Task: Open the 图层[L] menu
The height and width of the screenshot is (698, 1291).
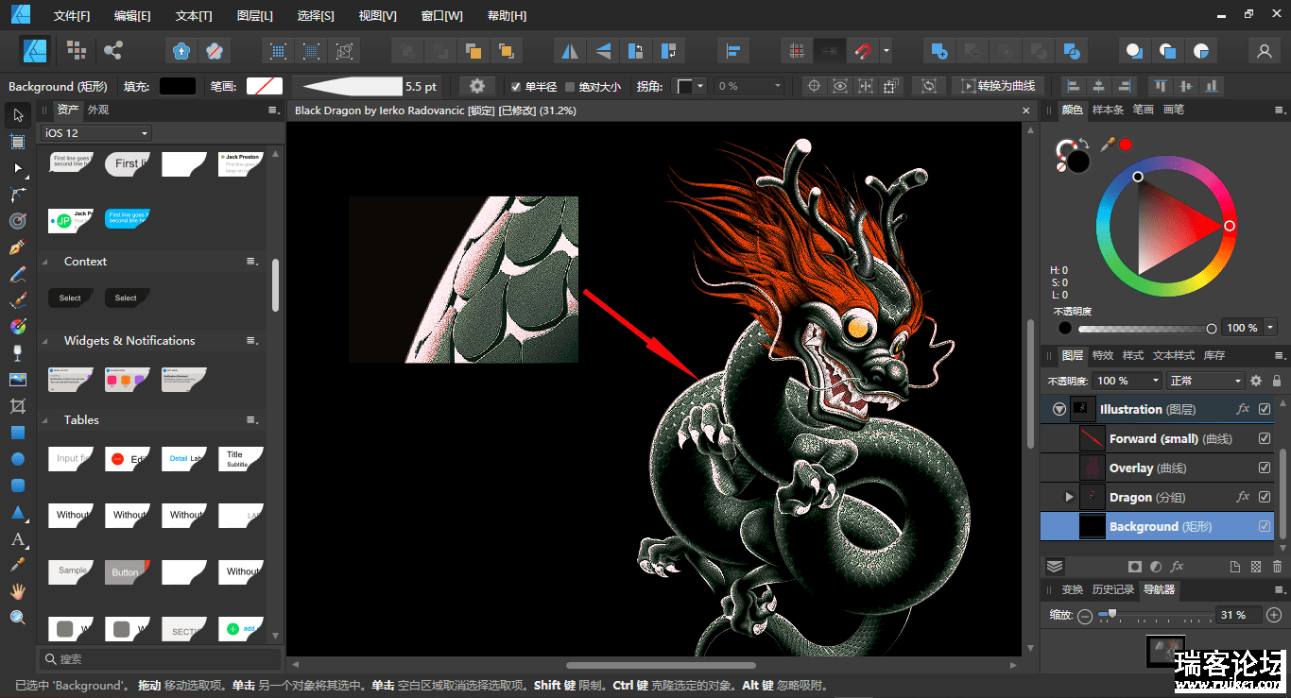Action: pyautogui.click(x=254, y=16)
